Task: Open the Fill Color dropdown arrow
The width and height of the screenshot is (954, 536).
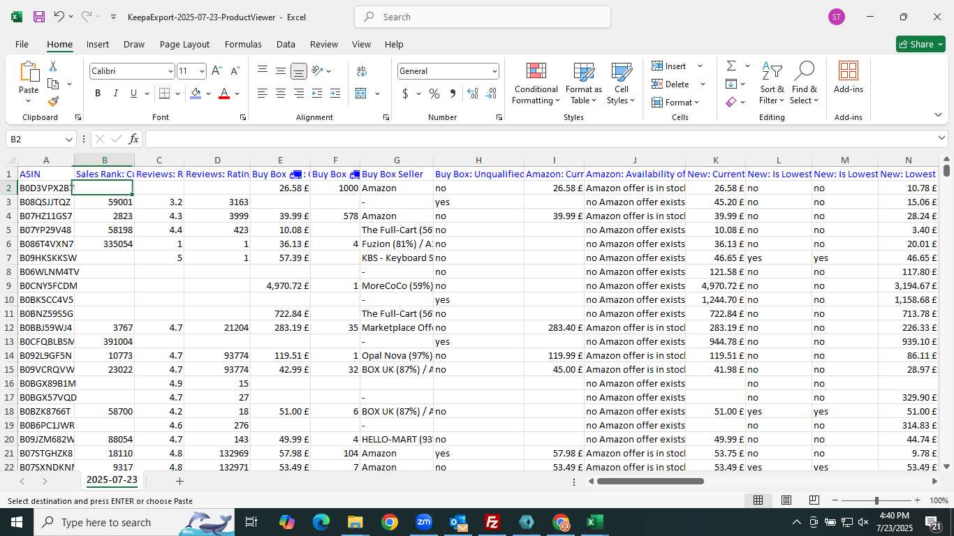Action: click(208, 94)
